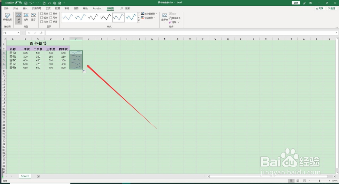339x184 pixels.
Task: Open Sparkline Color (迷你图颜色) dropdown
Action: pos(149,14)
